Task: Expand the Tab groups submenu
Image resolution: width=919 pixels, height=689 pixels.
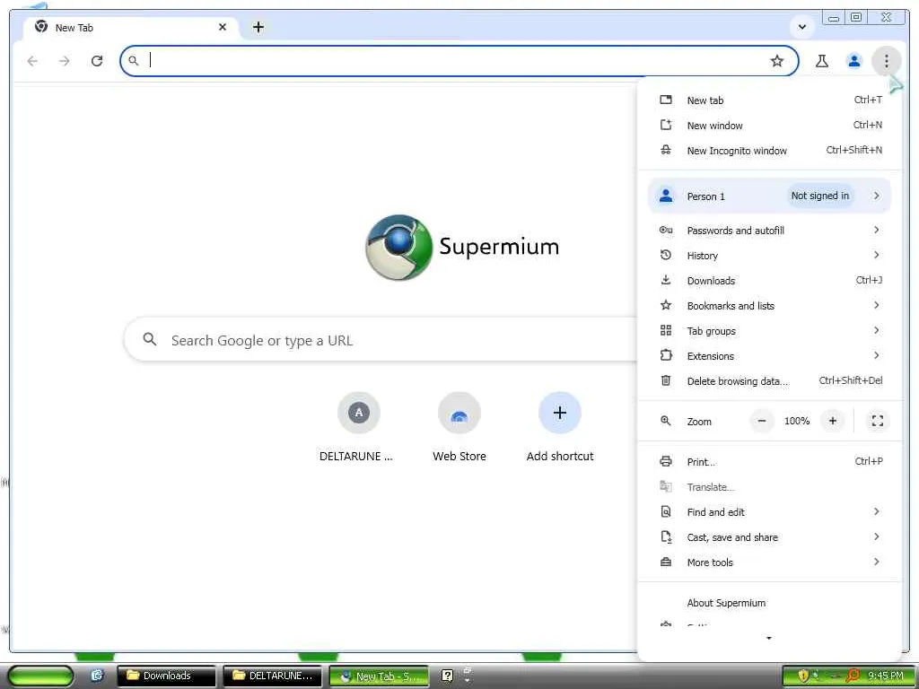Action: tap(770, 331)
